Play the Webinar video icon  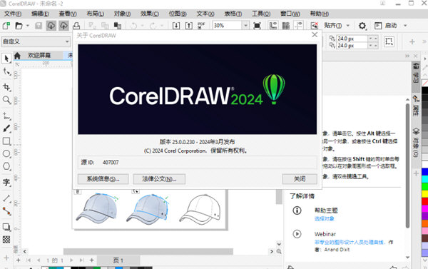click(x=297, y=234)
